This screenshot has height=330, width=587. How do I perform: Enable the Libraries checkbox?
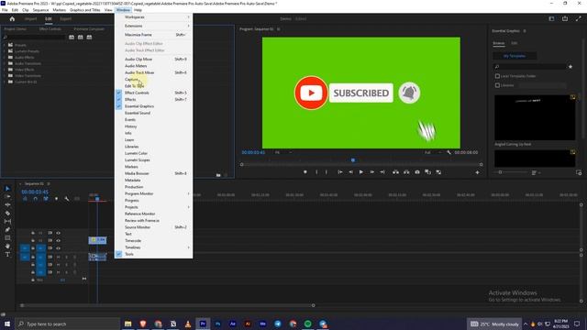click(x=497, y=85)
